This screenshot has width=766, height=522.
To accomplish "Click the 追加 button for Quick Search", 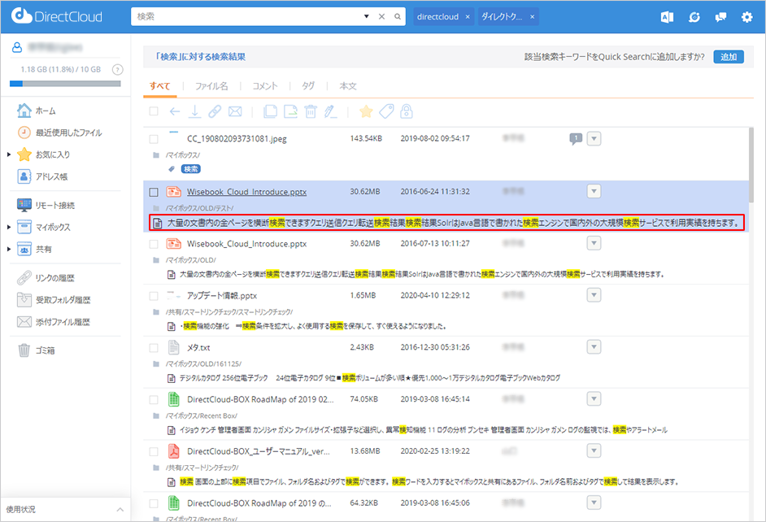I will click(x=728, y=57).
